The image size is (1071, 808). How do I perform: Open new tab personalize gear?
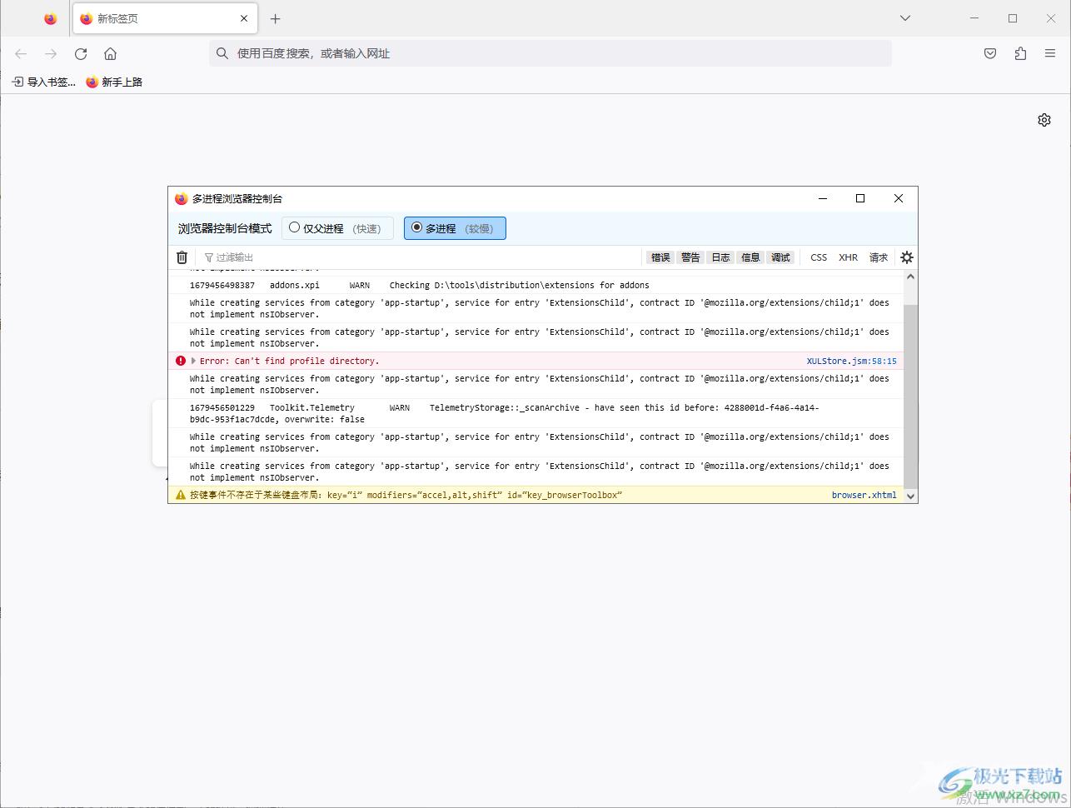click(1044, 120)
